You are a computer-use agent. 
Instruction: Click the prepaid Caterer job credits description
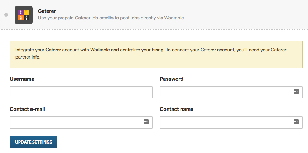[x=111, y=18]
